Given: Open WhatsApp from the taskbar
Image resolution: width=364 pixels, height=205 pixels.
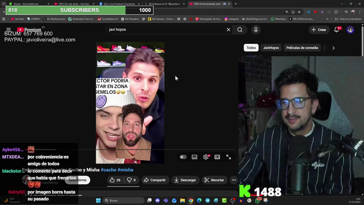Looking at the screenshot, I should [258, 200].
